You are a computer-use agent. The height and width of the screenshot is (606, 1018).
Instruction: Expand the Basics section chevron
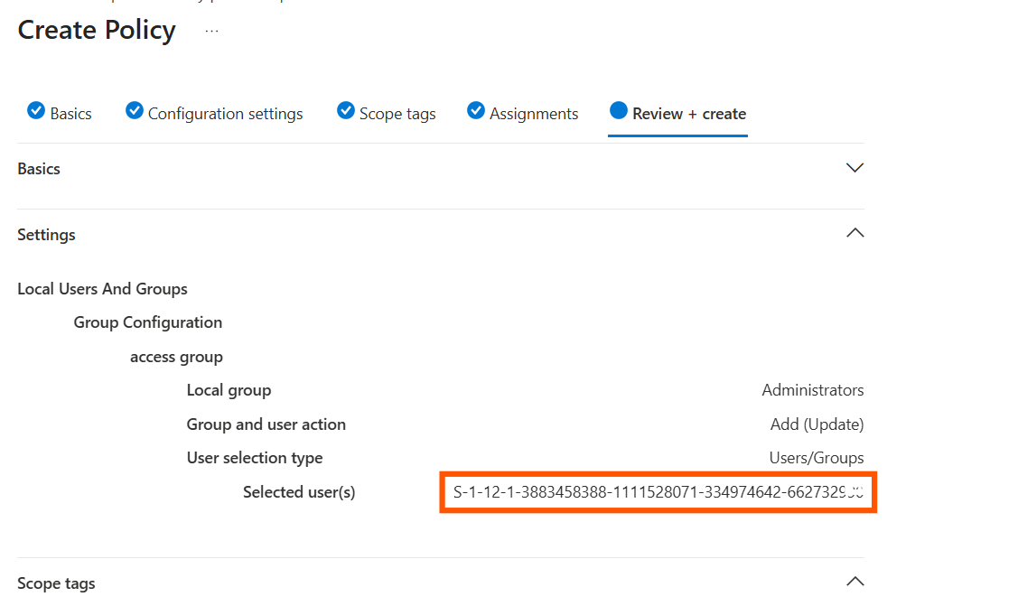pyautogui.click(x=855, y=168)
